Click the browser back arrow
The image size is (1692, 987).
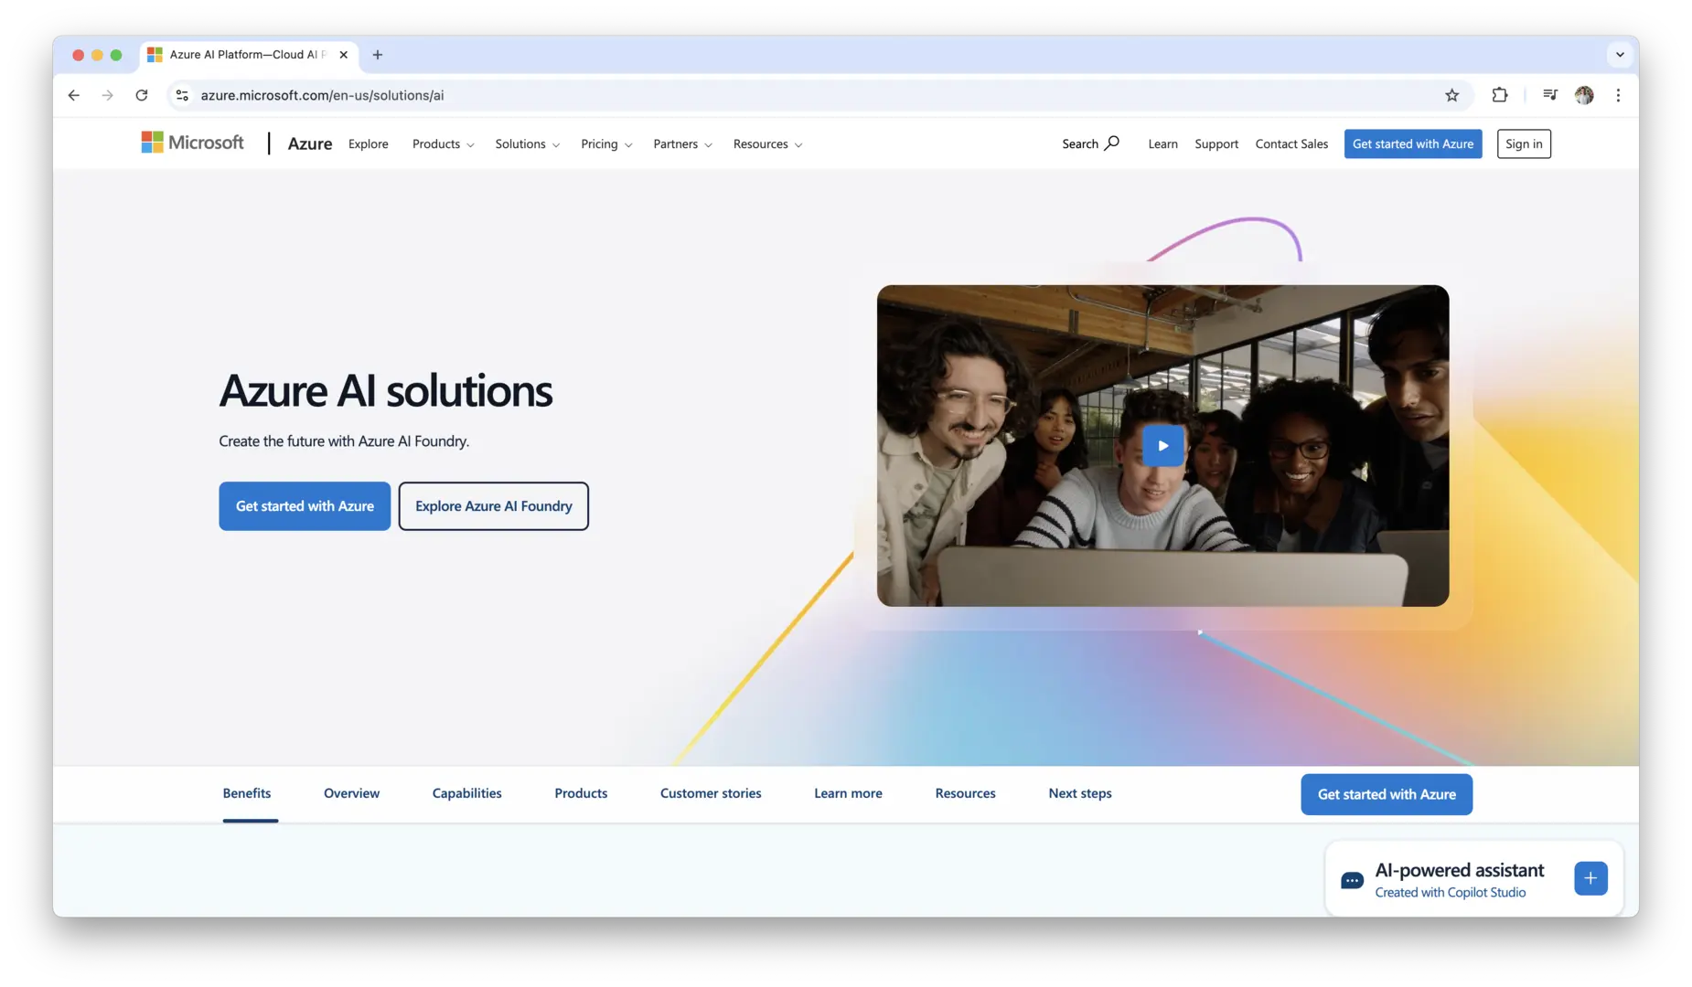tap(74, 95)
